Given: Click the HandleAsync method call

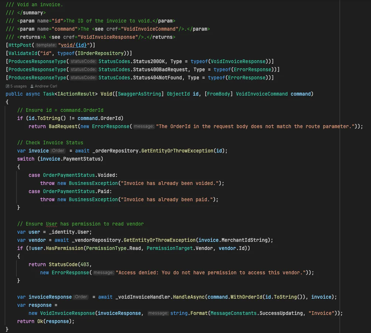Looking at the screenshot, I should (189, 297).
